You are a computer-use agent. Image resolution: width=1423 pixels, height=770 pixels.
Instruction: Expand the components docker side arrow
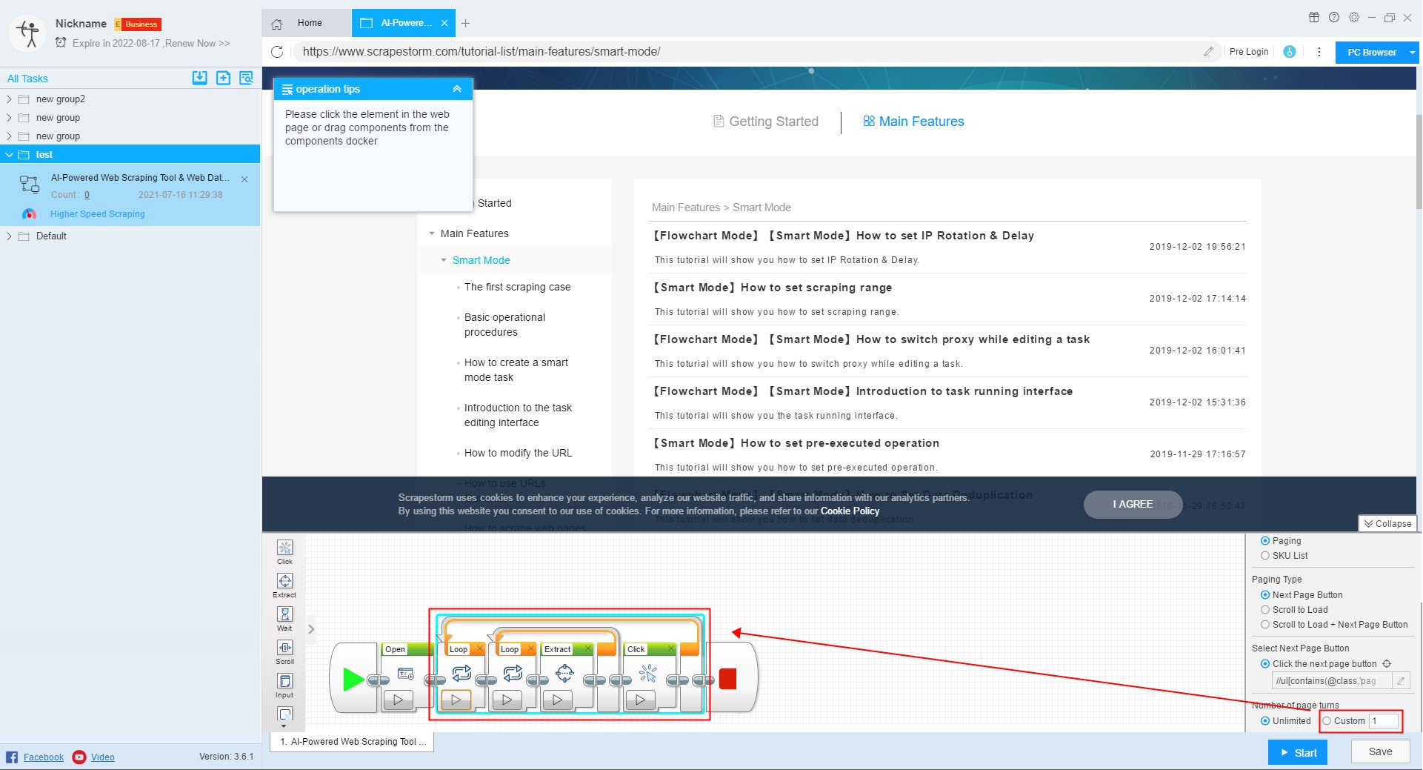click(x=311, y=629)
